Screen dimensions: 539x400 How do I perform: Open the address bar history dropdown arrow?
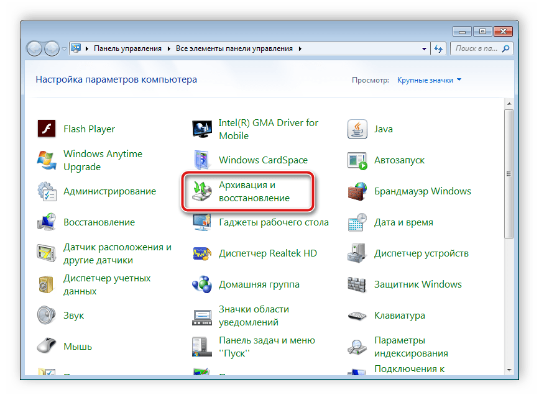[x=425, y=48]
